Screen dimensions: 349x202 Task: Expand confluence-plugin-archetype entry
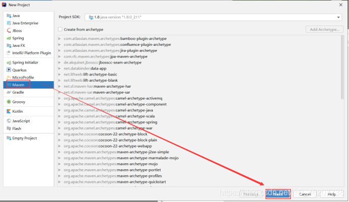click(60, 44)
